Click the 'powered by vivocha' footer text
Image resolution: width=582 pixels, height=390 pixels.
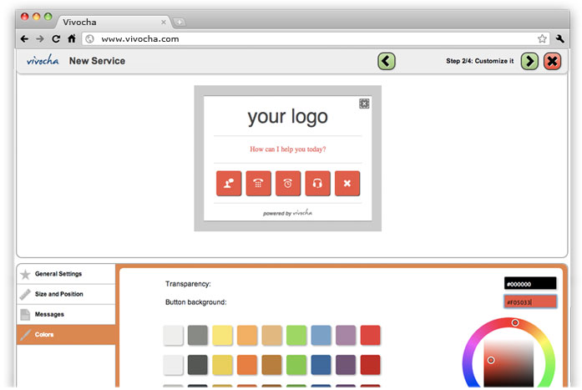tap(287, 213)
